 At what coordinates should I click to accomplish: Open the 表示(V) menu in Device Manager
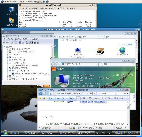point(25,39)
